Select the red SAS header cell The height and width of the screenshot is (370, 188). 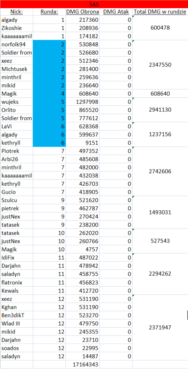pos(94,4)
